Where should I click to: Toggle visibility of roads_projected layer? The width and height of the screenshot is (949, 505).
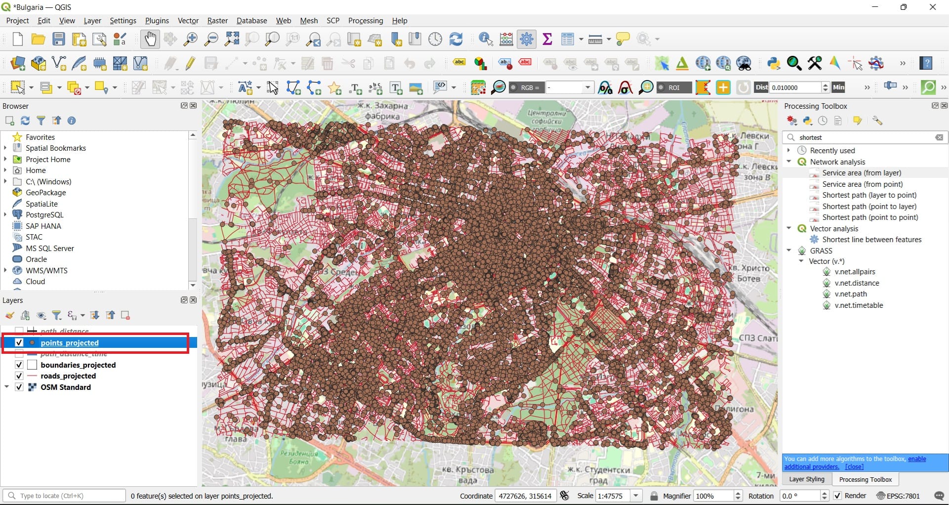coord(19,376)
